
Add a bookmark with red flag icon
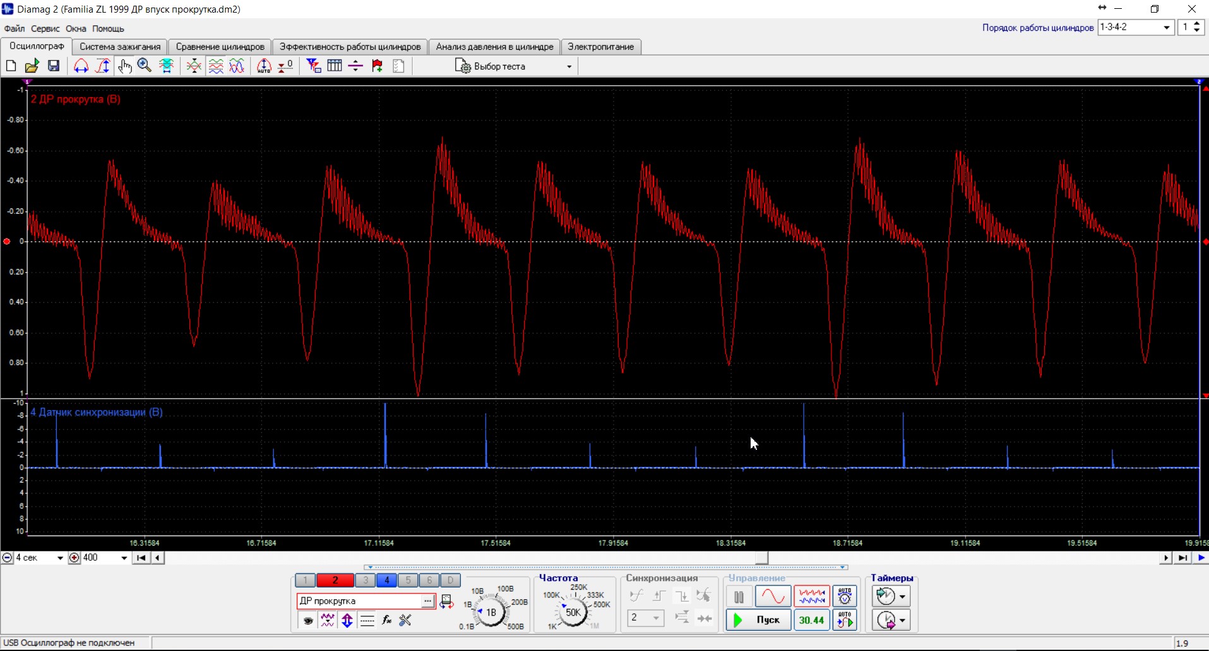coord(377,66)
